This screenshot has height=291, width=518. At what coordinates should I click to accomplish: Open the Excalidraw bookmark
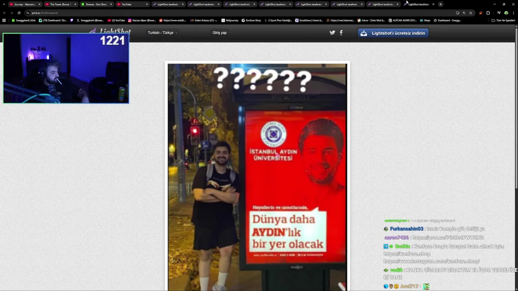pos(309,20)
